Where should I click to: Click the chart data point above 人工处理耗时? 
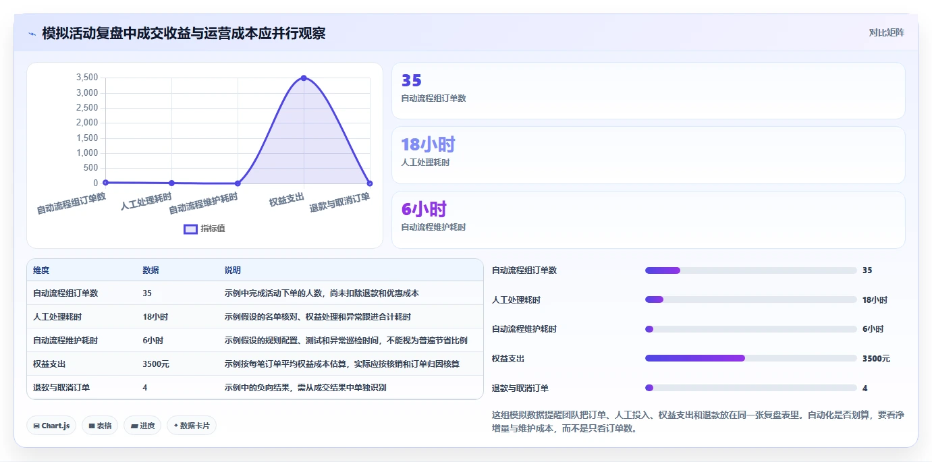pyautogui.click(x=171, y=183)
